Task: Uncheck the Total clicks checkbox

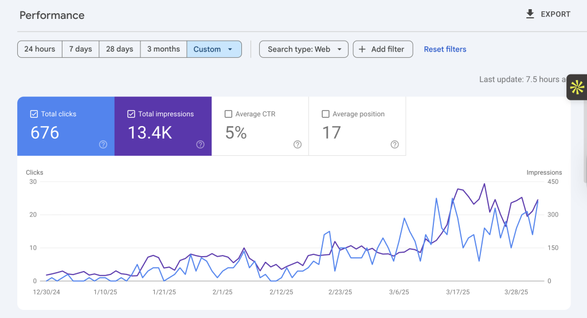Action: [x=34, y=113]
